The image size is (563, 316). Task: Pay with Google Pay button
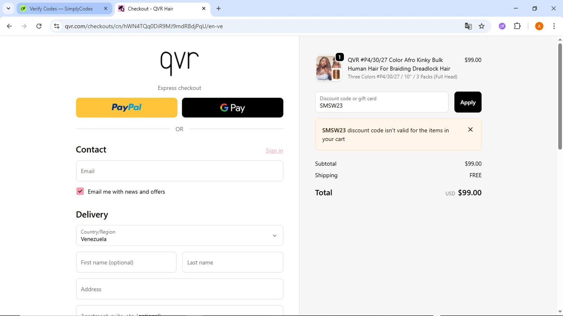[x=232, y=108]
